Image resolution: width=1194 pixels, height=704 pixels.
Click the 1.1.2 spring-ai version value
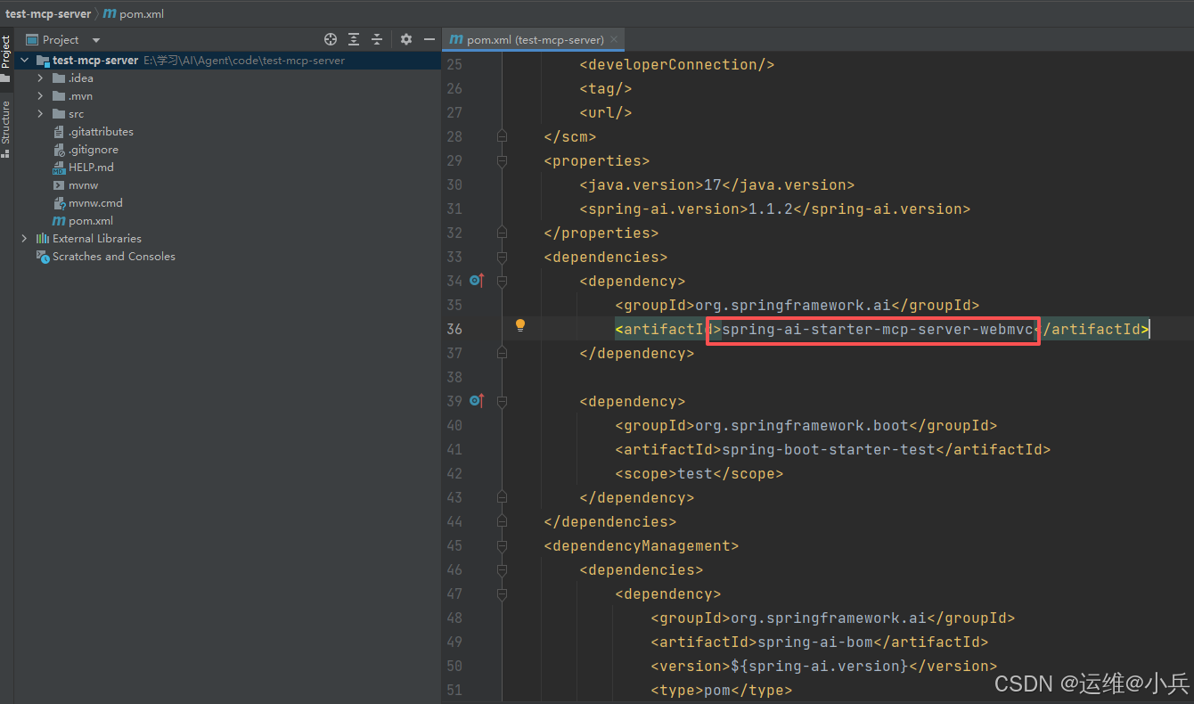tap(770, 209)
